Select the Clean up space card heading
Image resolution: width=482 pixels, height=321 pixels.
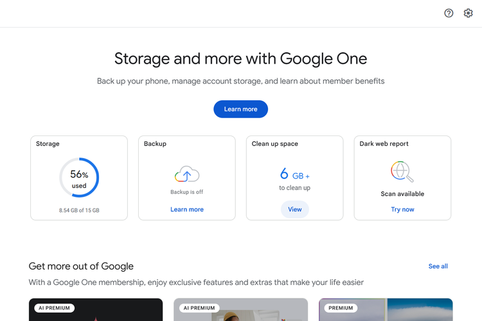click(275, 144)
